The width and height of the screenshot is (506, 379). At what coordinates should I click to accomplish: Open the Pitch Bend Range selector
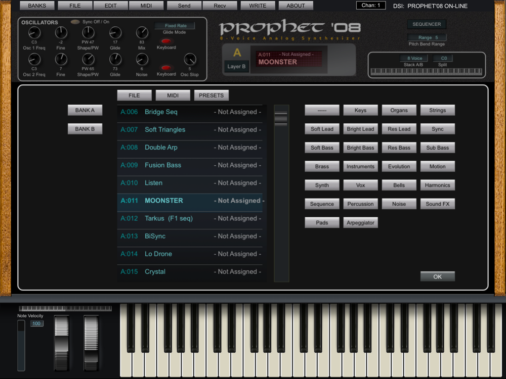point(427,37)
